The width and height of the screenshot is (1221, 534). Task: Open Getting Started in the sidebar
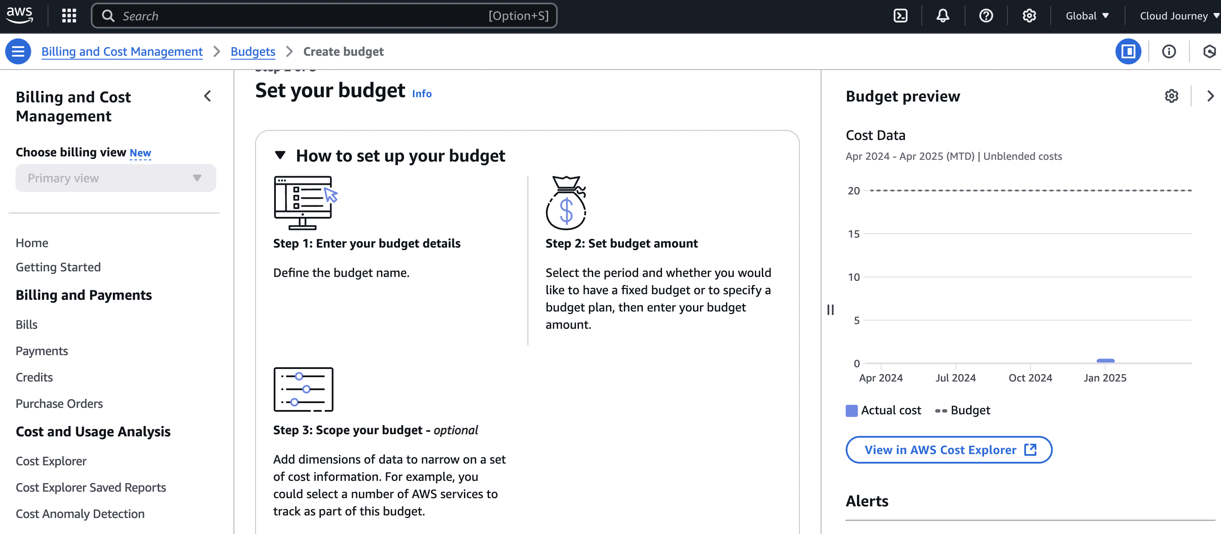[x=58, y=267]
